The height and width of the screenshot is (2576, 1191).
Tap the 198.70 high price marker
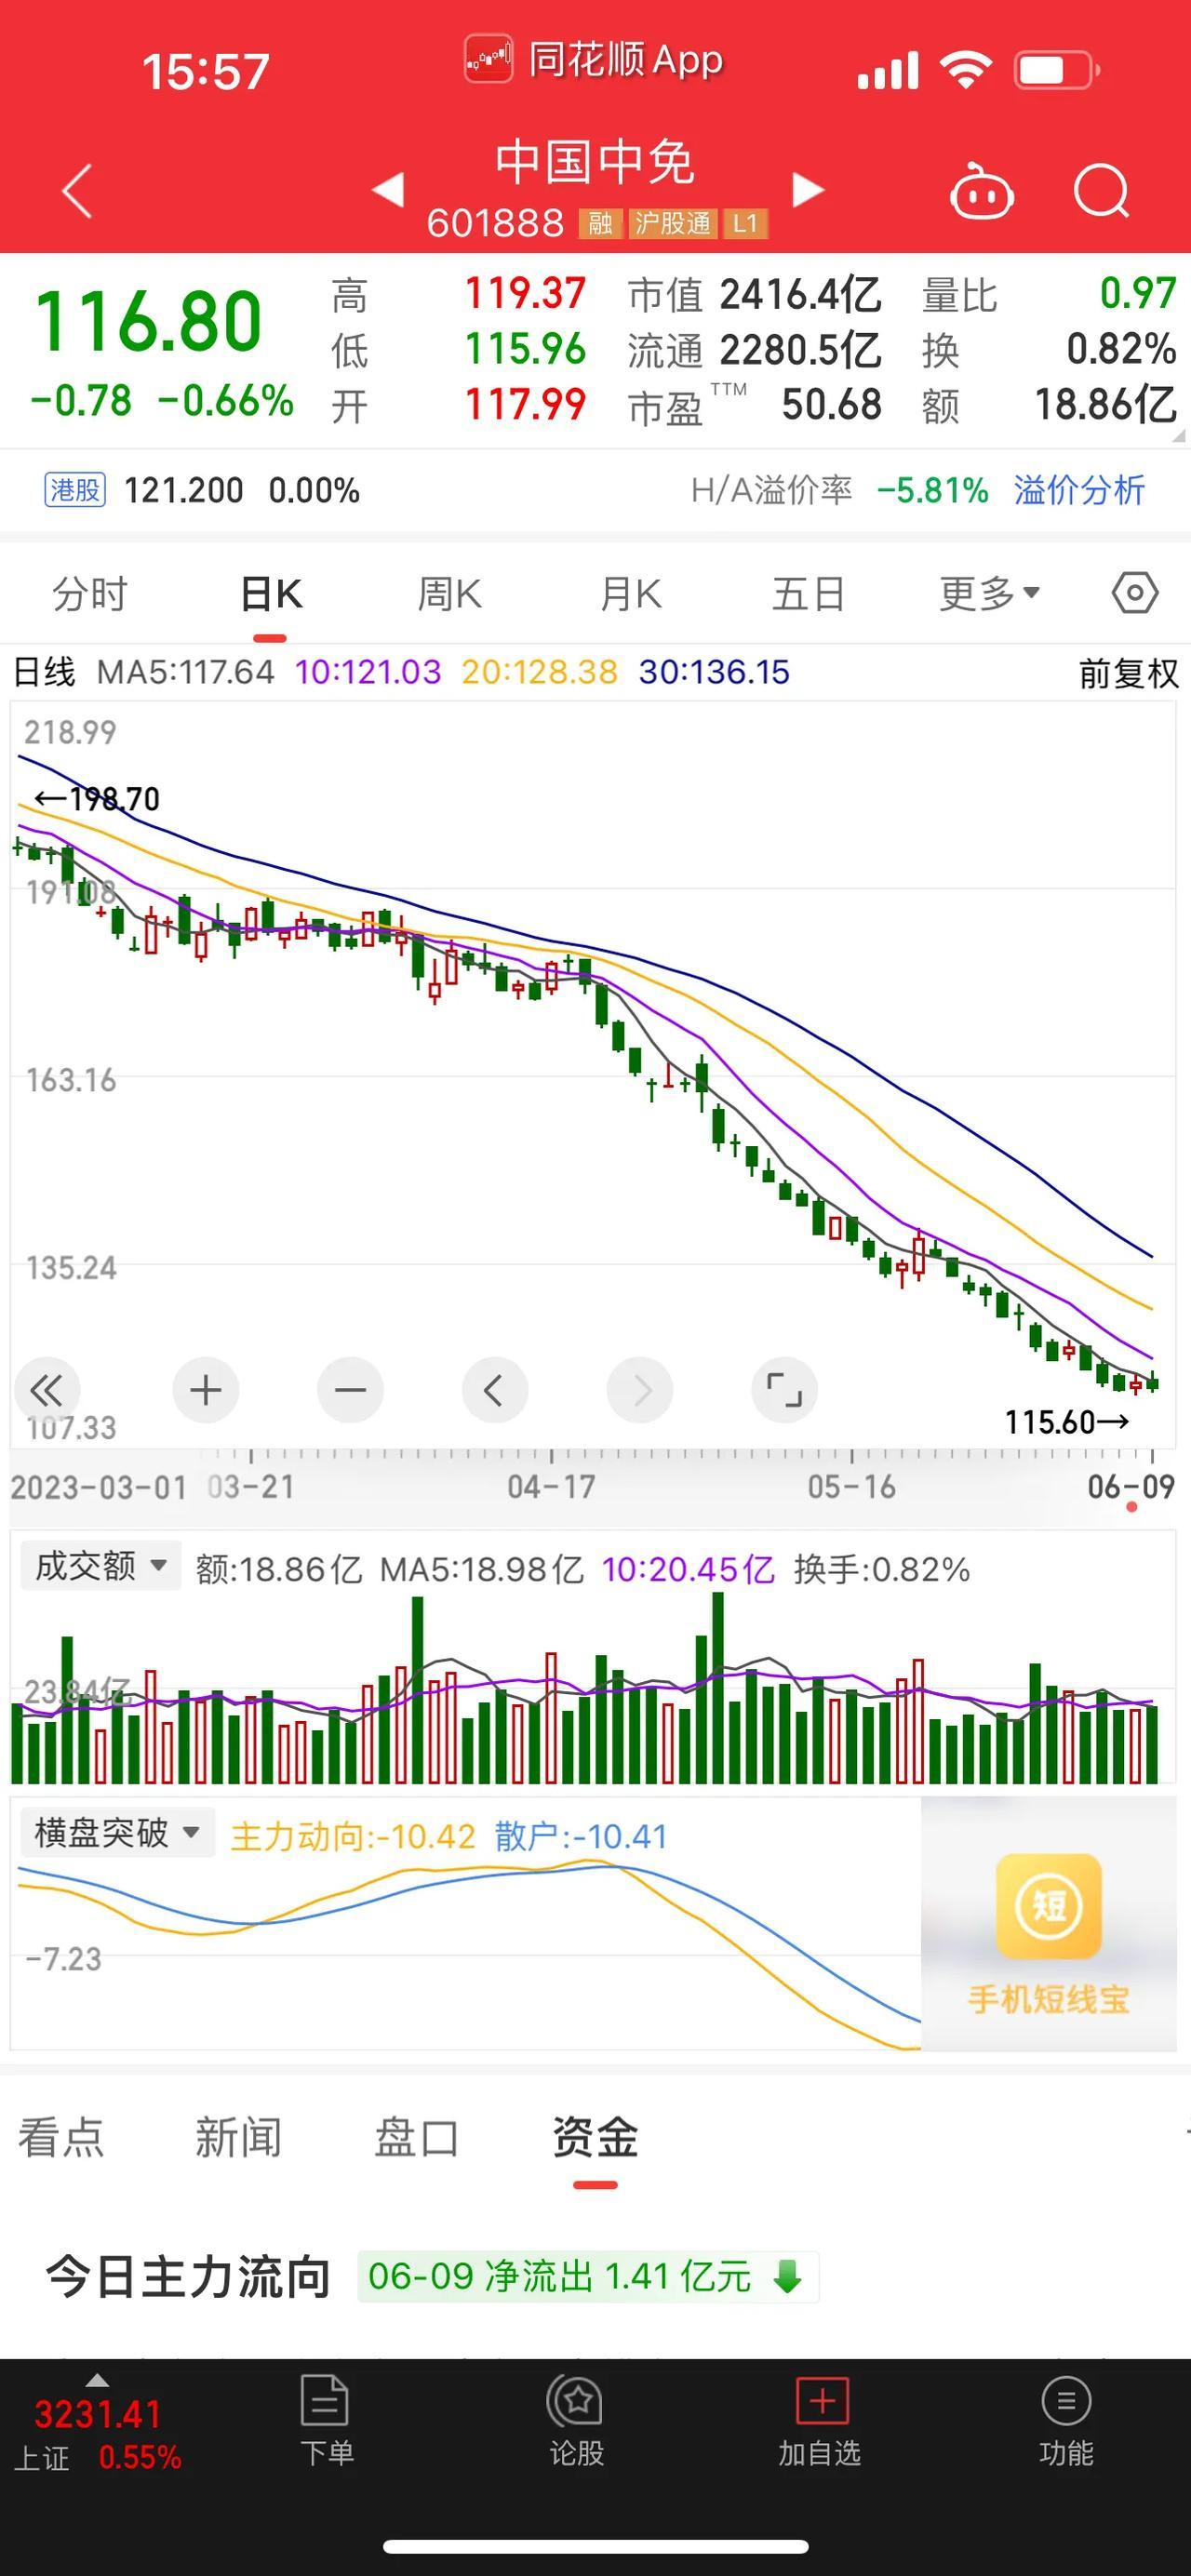click(96, 798)
